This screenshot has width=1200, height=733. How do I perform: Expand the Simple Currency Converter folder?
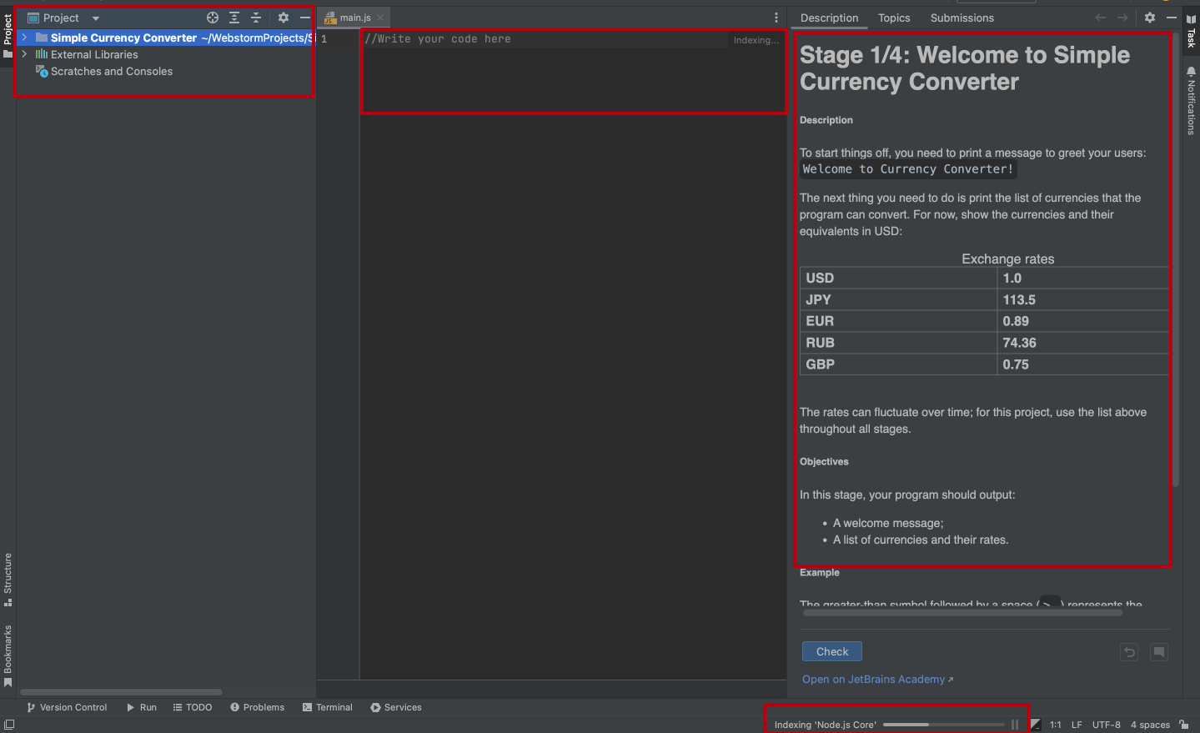(x=24, y=38)
